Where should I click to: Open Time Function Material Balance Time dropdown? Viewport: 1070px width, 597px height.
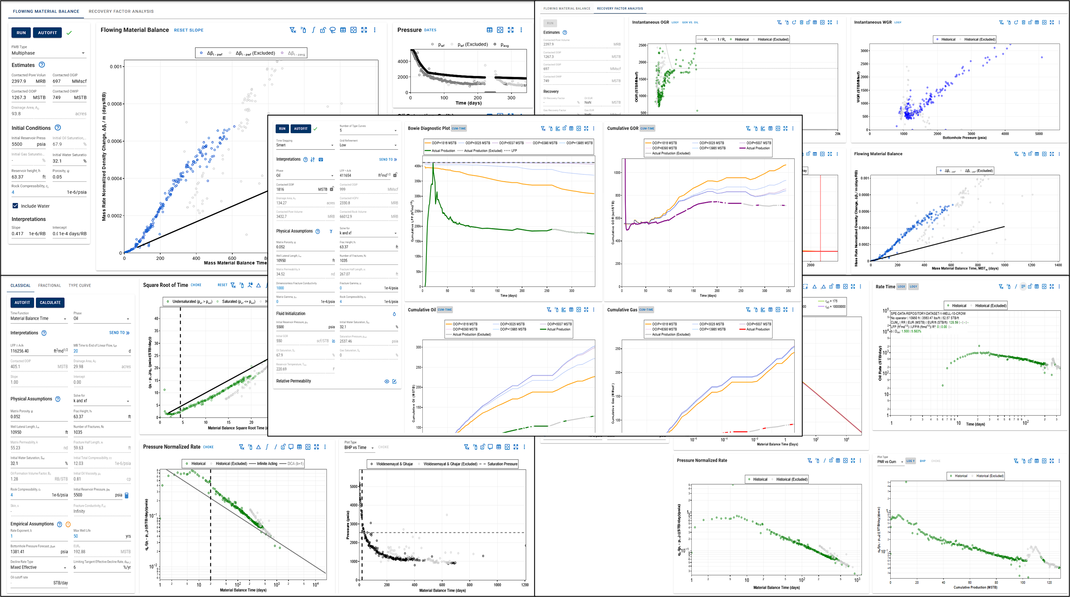pos(39,318)
